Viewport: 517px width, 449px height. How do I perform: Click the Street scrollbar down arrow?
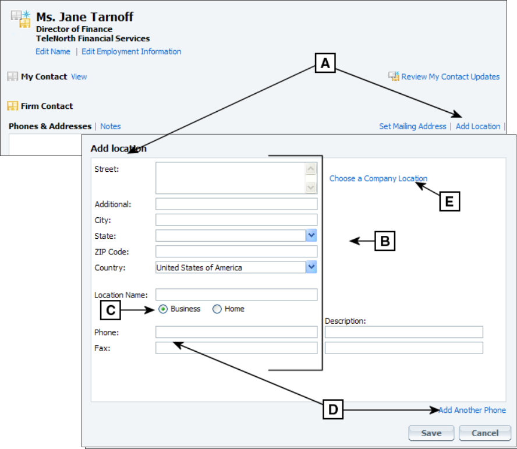(x=310, y=187)
